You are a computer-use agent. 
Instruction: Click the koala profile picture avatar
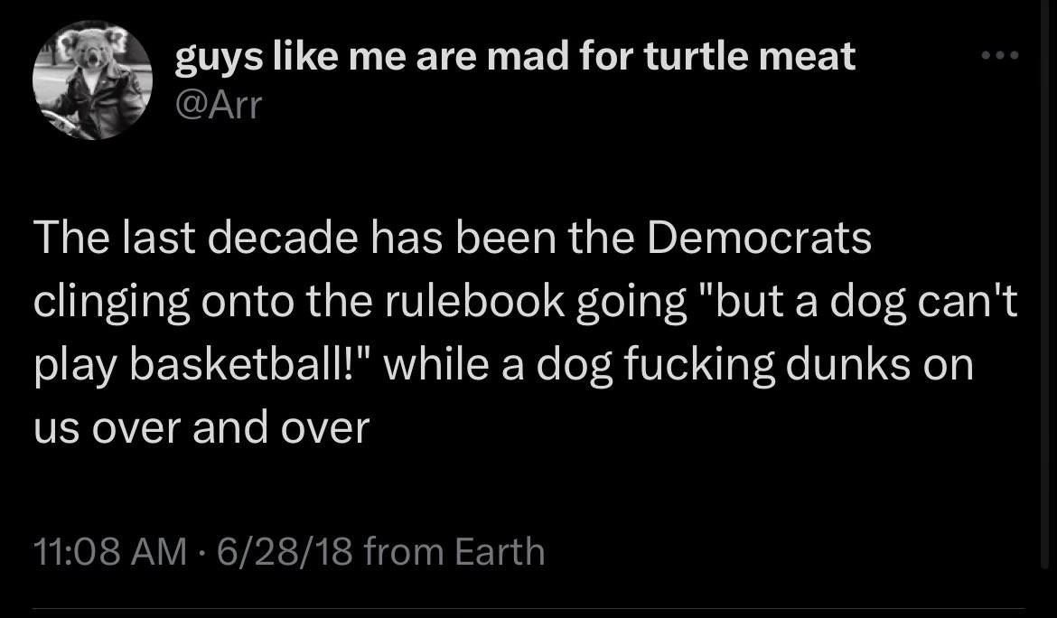[x=91, y=83]
